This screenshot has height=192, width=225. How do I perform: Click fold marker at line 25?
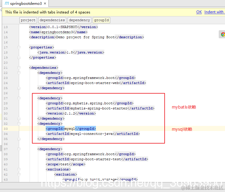pyautogui.click(x=19, y=88)
